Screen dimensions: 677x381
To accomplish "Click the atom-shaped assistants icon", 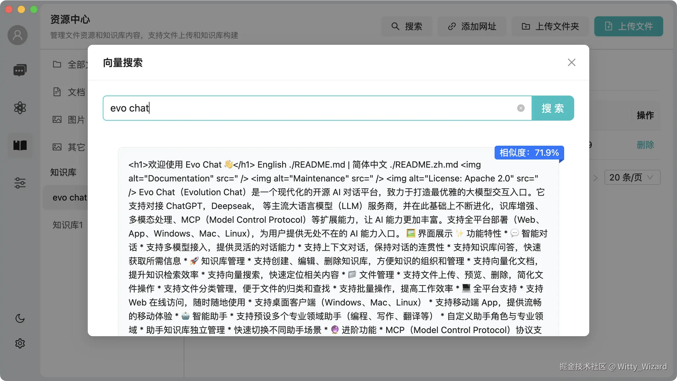I will pos(20,108).
